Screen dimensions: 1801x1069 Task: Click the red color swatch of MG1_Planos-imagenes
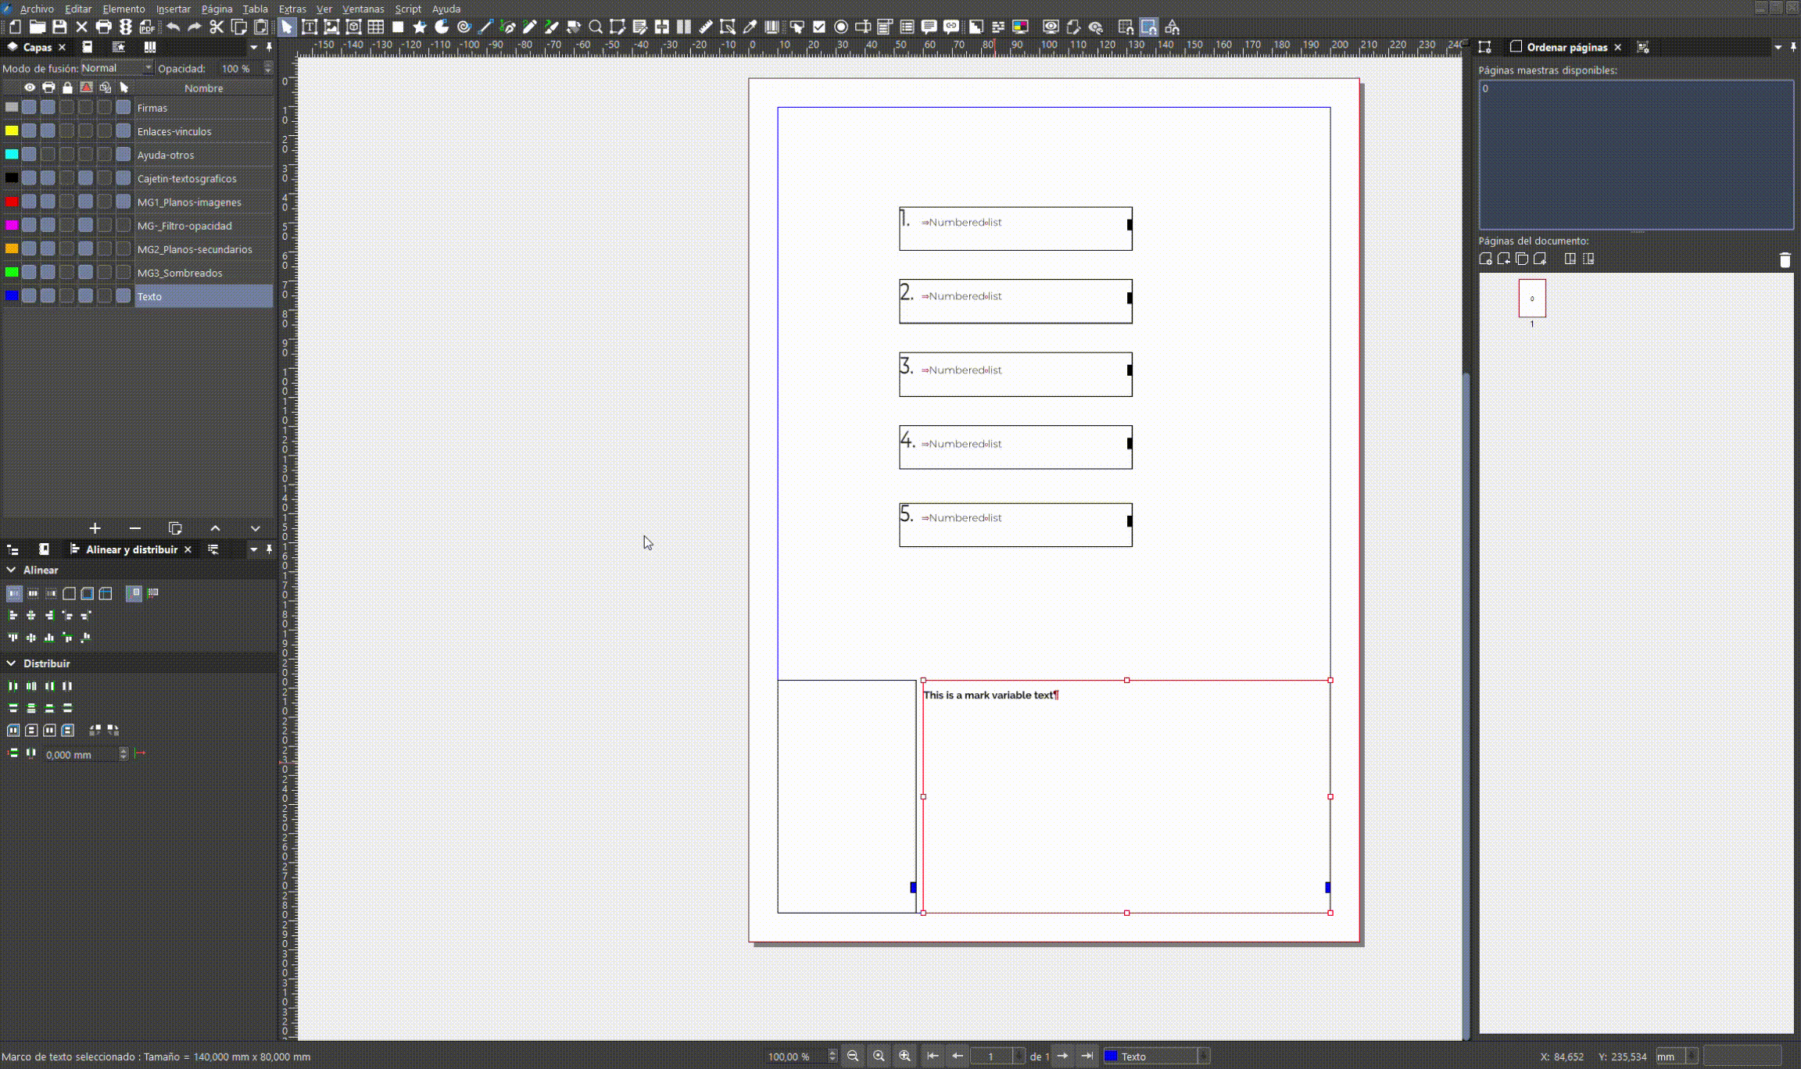11,202
